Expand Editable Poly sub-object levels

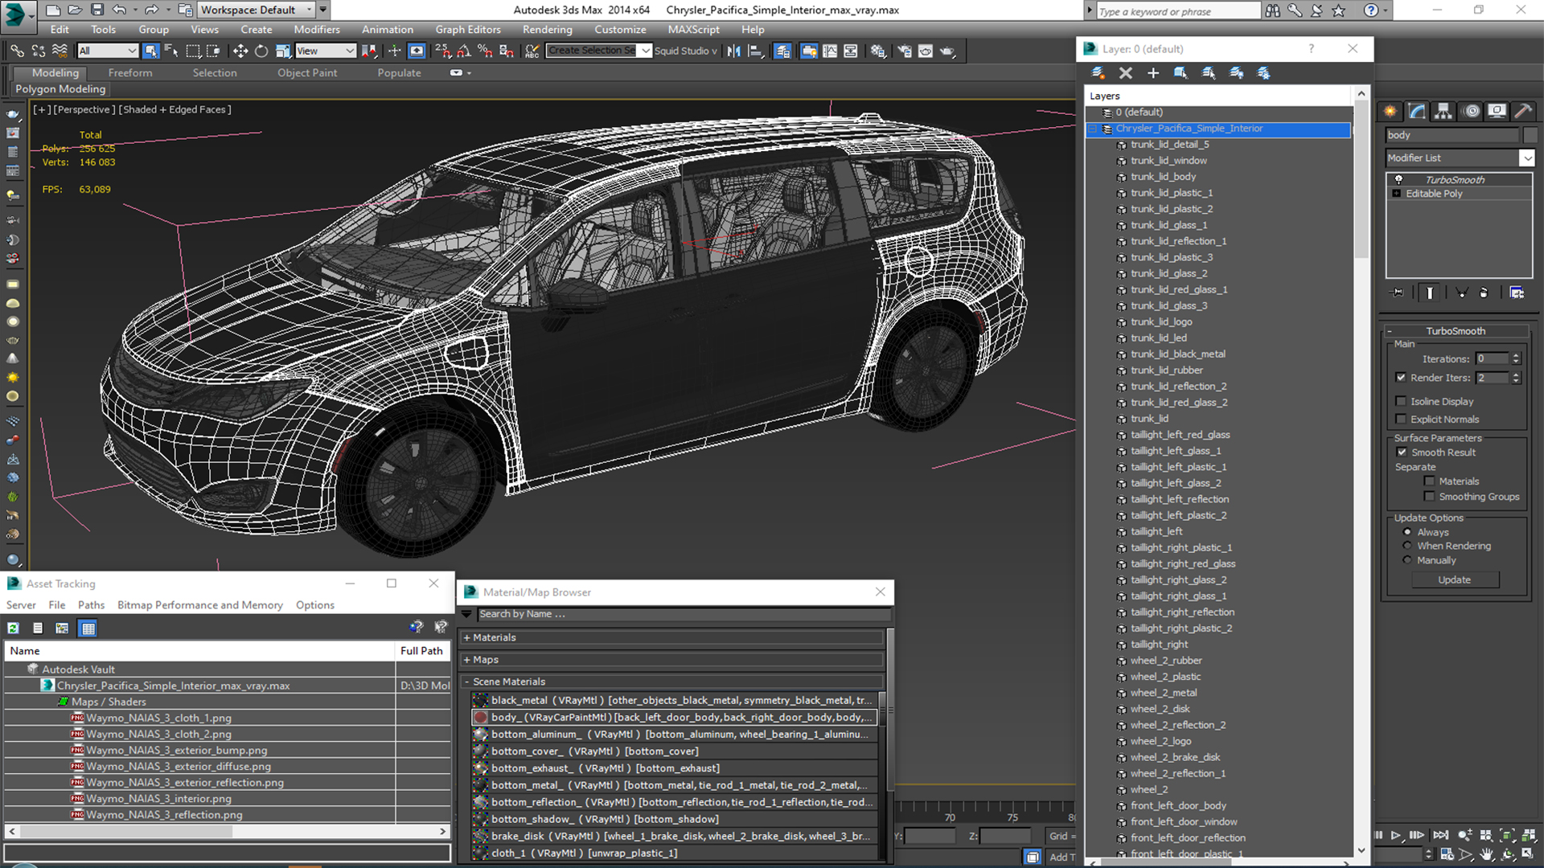[1397, 194]
